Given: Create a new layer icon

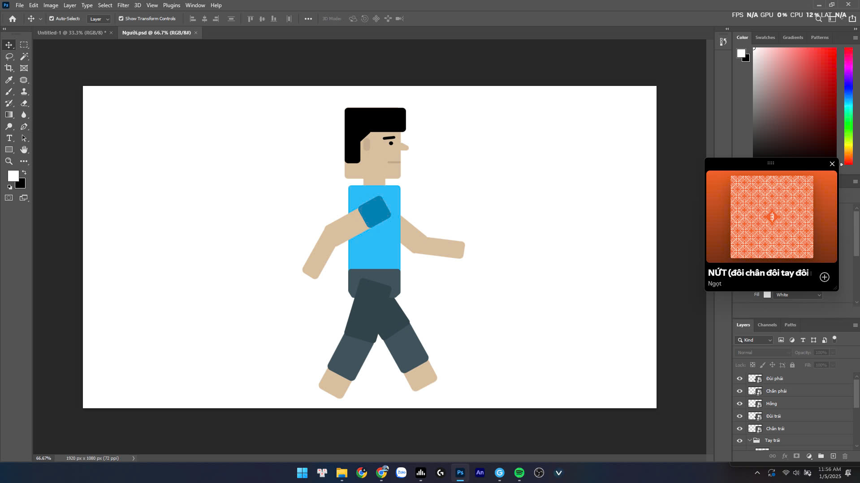Looking at the screenshot, I should [833, 456].
